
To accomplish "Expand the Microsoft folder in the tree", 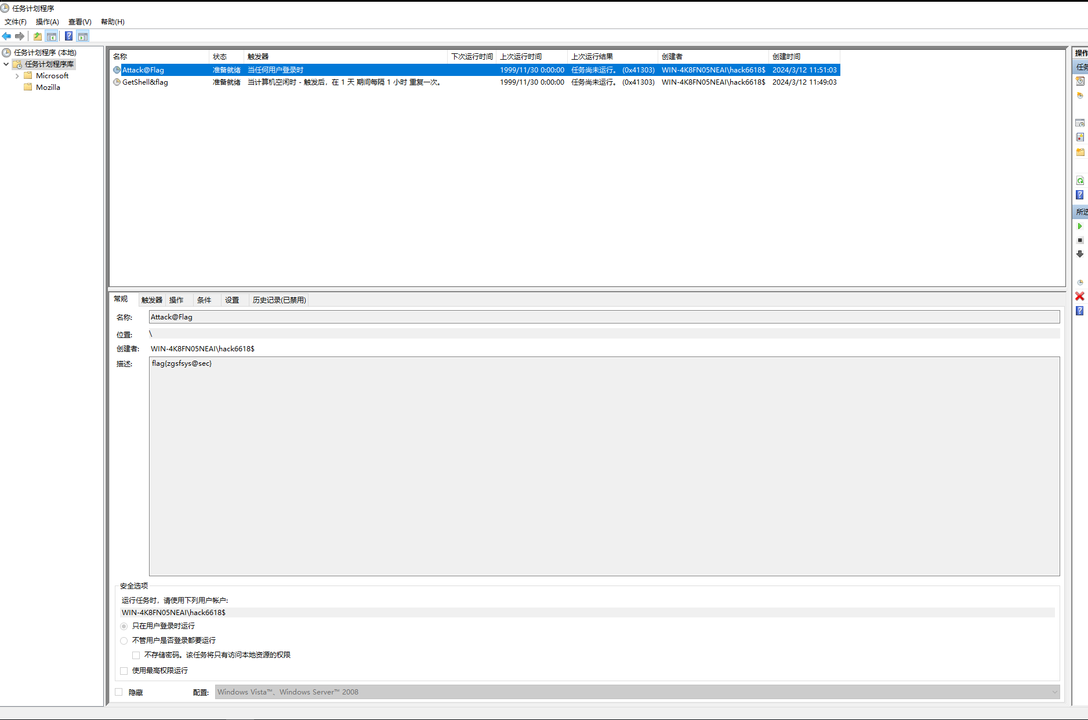I will pyautogui.click(x=17, y=76).
